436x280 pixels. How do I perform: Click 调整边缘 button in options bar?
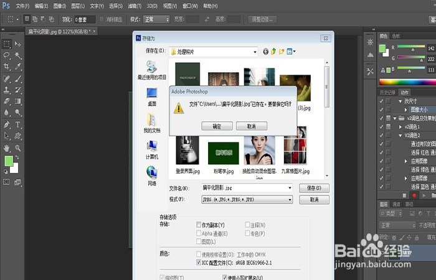tap(262, 19)
